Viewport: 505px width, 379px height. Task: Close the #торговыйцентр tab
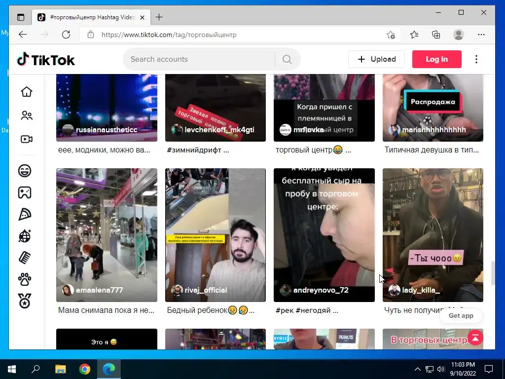click(x=143, y=17)
